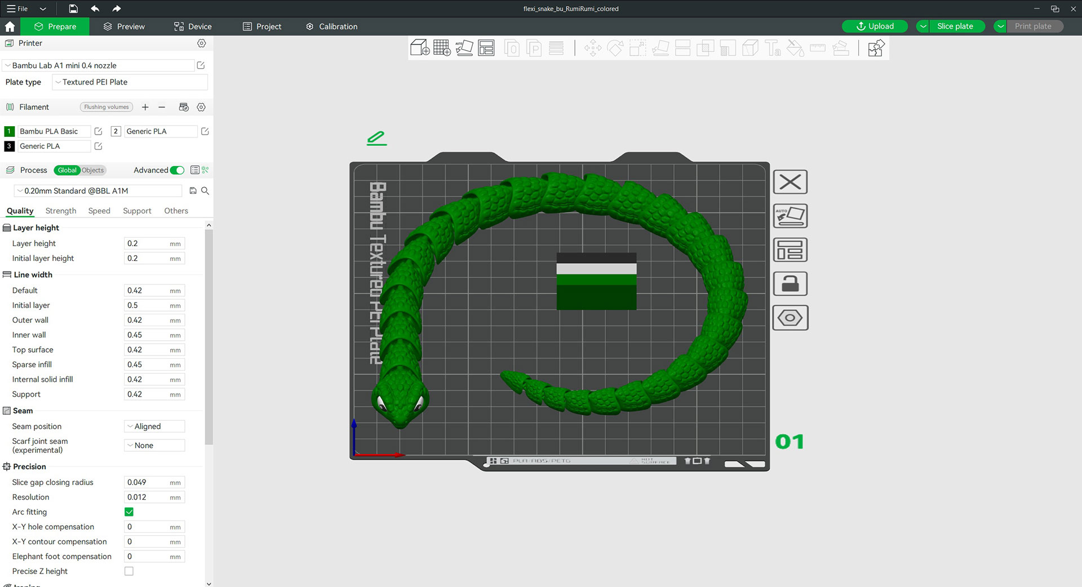Click the Undo arrow
This screenshot has height=587, width=1082.
(95, 8)
